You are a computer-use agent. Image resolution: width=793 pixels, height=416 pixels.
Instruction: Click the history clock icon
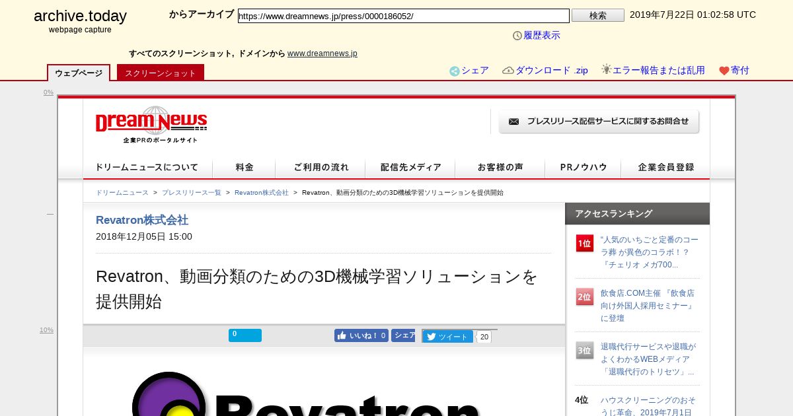517,36
